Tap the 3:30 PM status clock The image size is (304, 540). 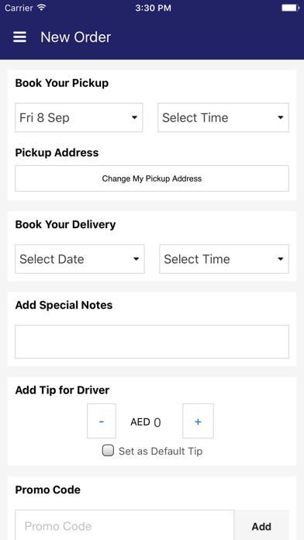(153, 8)
